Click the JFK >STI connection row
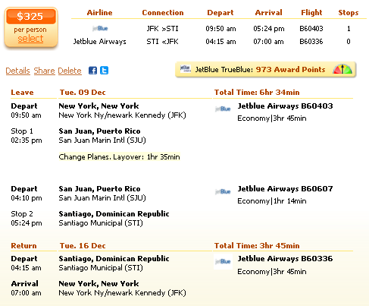The image size is (369, 306). [x=219, y=29]
